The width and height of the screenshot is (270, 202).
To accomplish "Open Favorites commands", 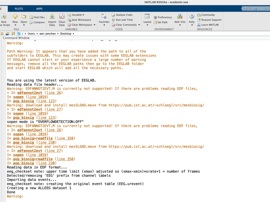I will 104,18.
